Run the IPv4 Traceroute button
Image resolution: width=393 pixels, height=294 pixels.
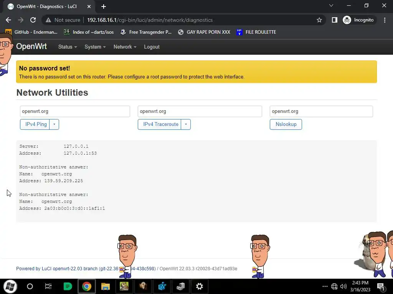coord(160,124)
